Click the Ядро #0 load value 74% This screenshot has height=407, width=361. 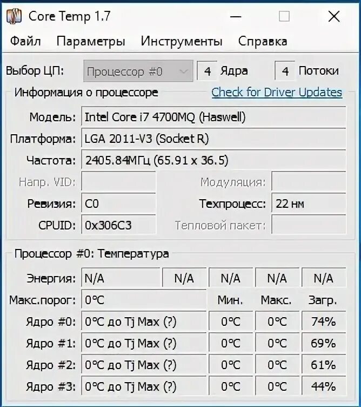pos(324,322)
